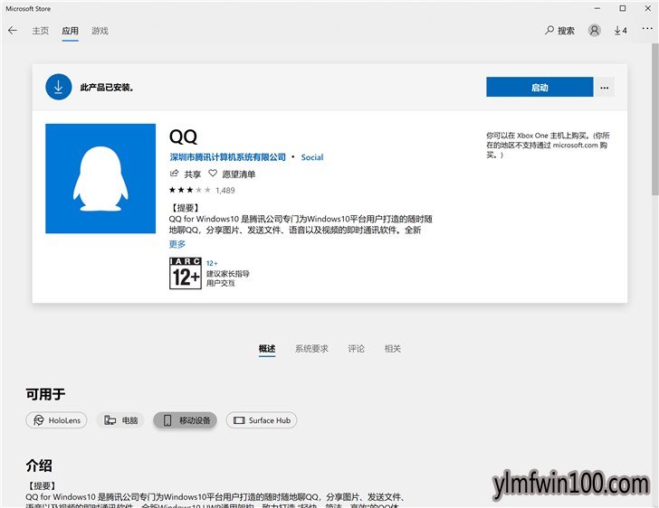Select the 评论 tab
659x508 pixels.
point(356,349)
